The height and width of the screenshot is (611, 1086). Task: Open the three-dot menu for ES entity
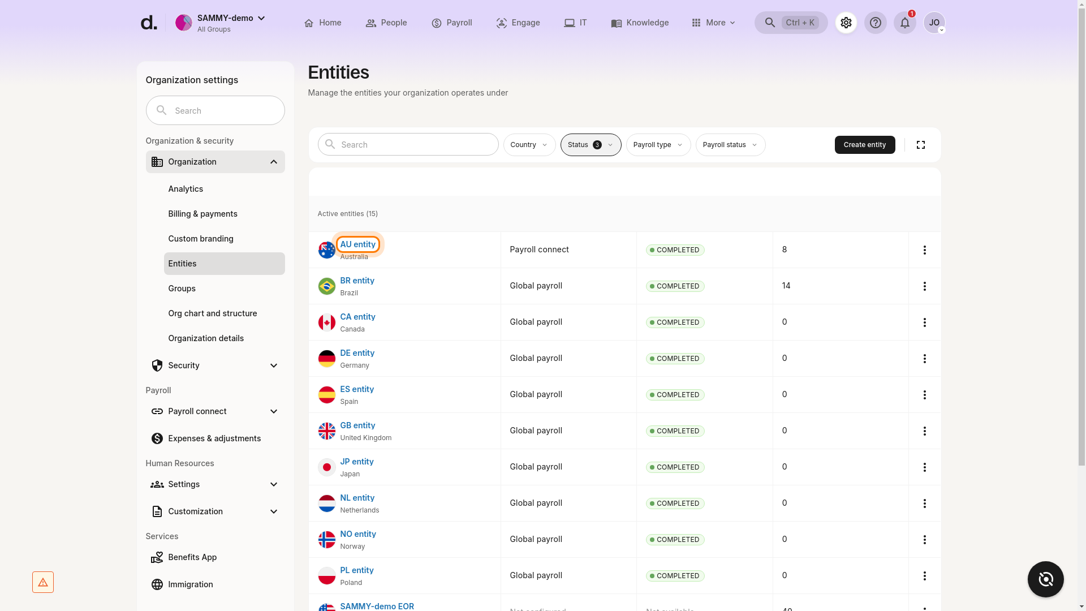925,395
